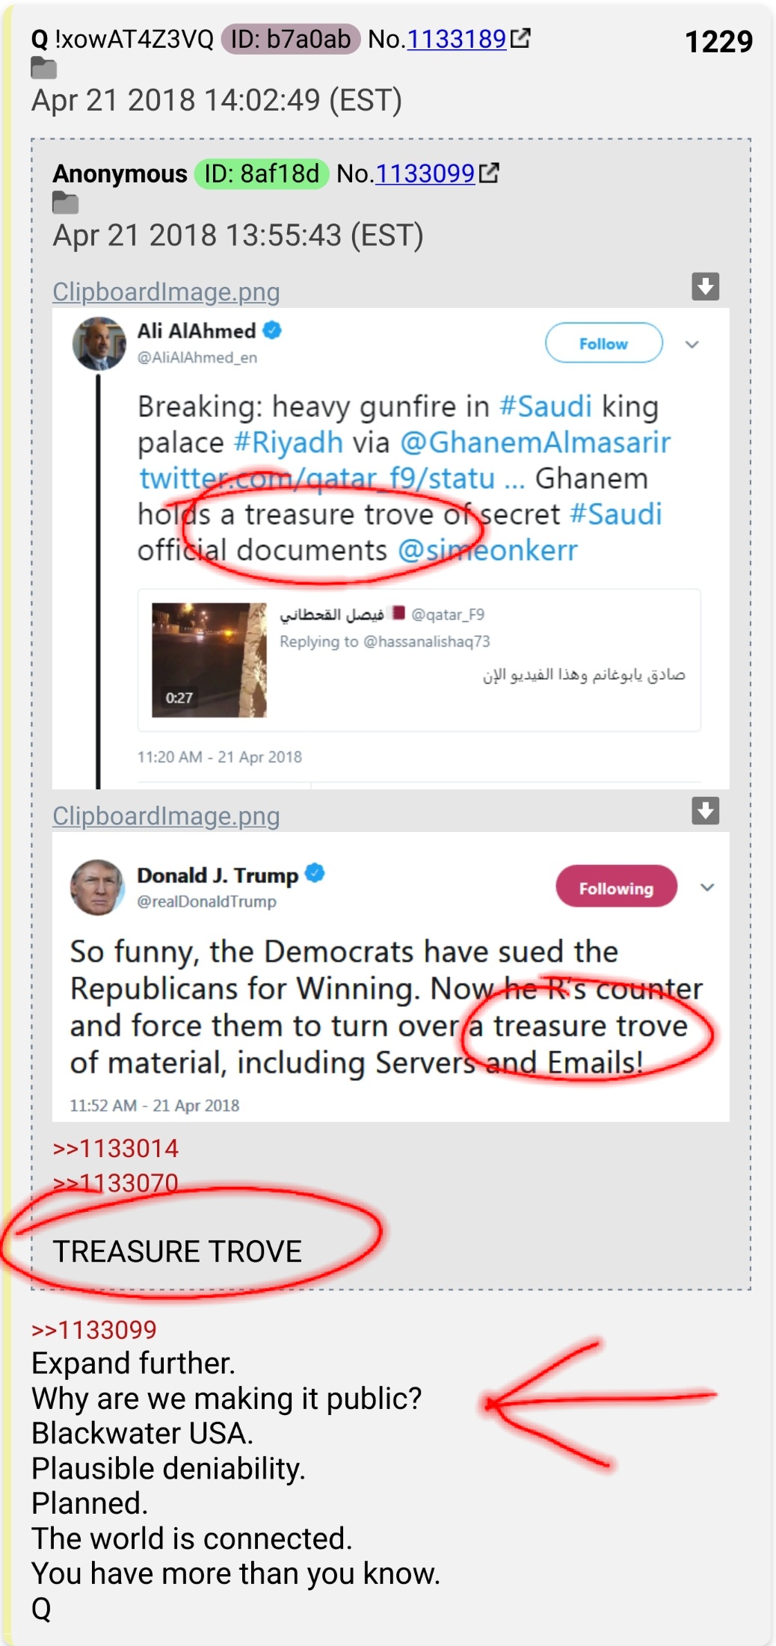
Task: Click ID: b7a0ab poster badge
Action: point(291,39)
